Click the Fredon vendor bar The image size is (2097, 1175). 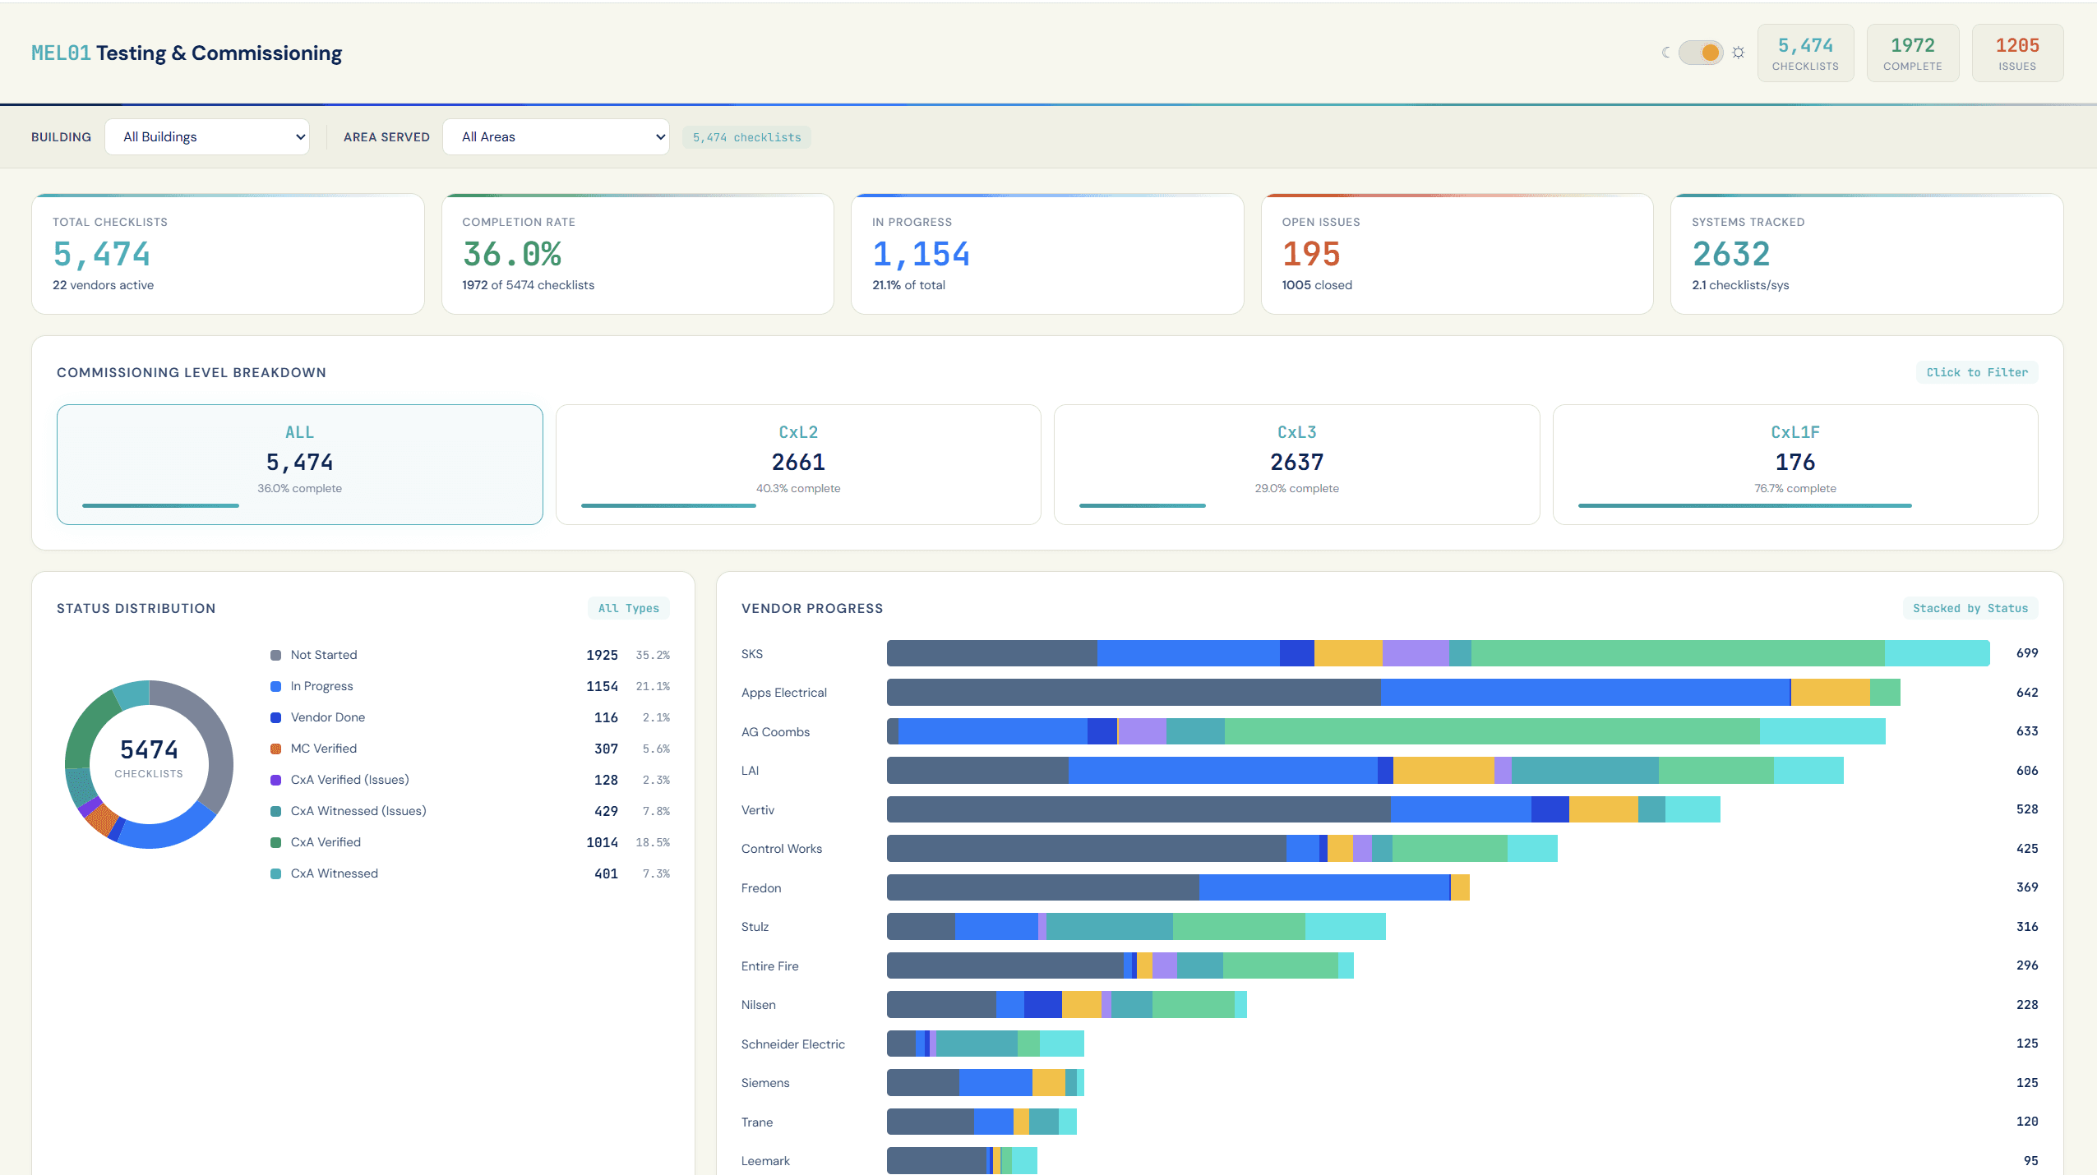point(1178,887)
